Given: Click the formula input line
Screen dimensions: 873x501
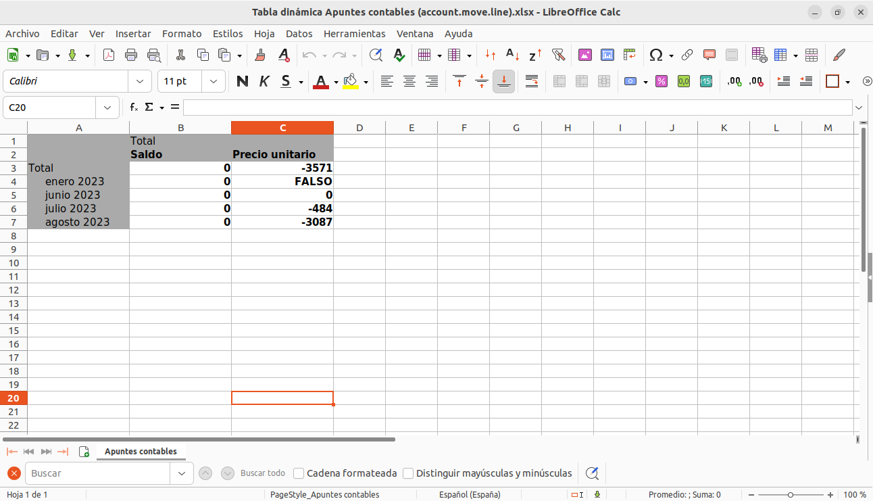Looking at the screenshot, I should [518, 108].
